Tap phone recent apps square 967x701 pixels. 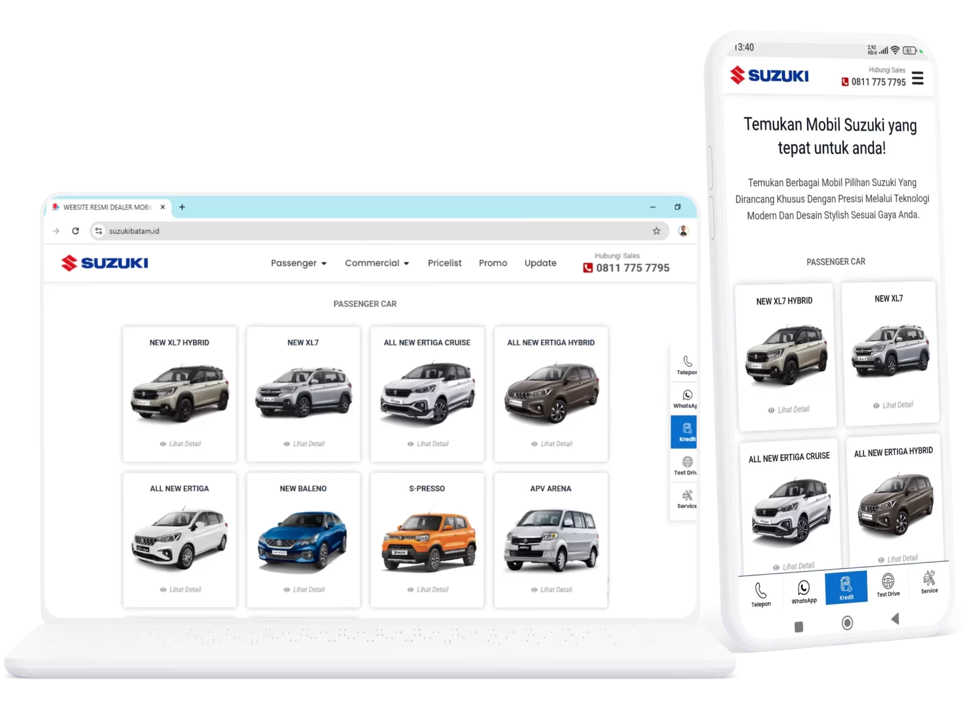(799, 627)
